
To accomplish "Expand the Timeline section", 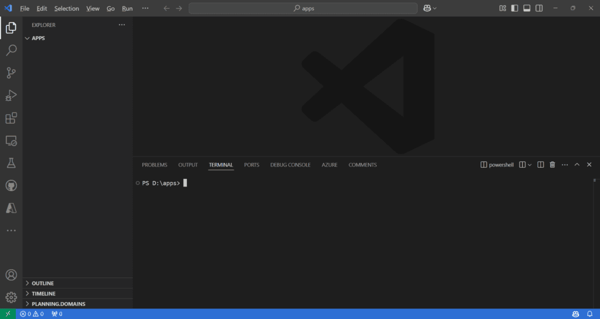I will [x=78, y=294].
